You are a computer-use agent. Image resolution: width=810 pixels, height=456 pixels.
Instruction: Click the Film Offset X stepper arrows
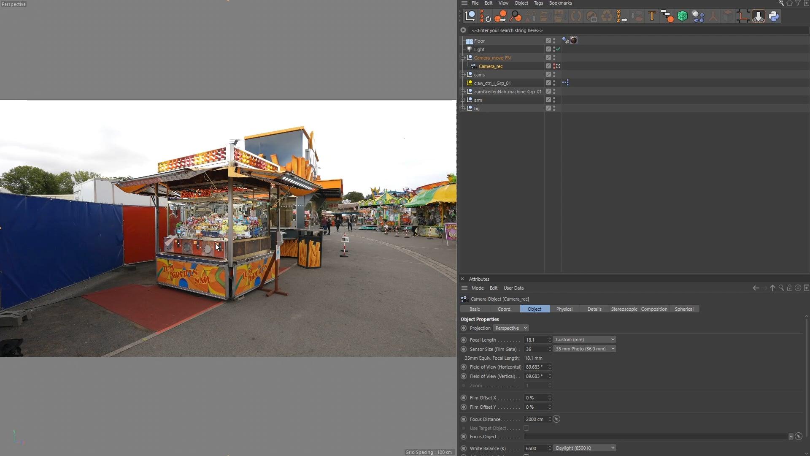point(550,398)
